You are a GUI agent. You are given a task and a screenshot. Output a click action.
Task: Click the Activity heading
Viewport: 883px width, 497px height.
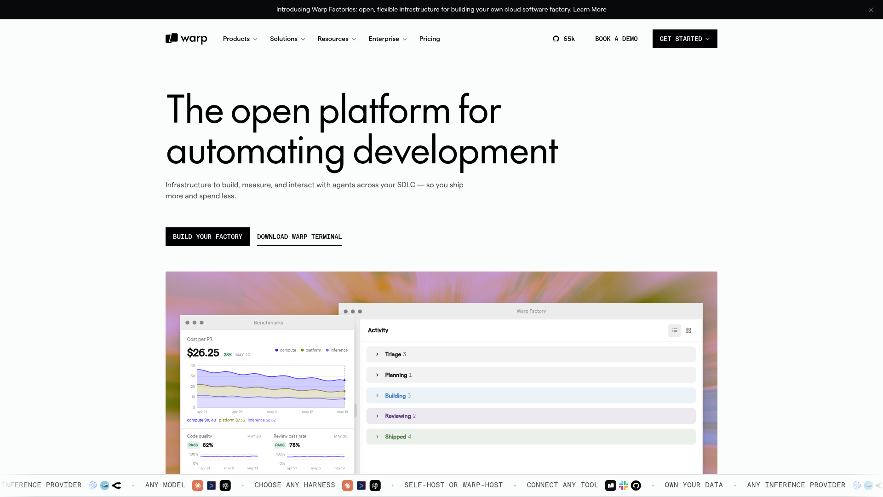point(378,330)
